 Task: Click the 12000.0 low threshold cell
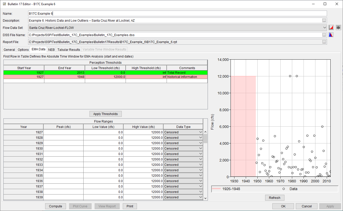pos(105,77)
